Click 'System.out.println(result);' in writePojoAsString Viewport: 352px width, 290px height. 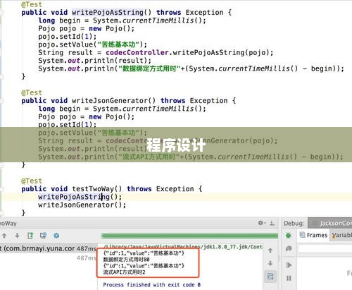(95, 61)
